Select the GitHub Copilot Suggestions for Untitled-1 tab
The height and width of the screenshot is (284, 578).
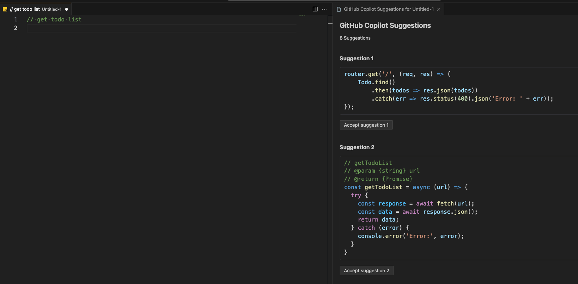(x=389, y=9)
